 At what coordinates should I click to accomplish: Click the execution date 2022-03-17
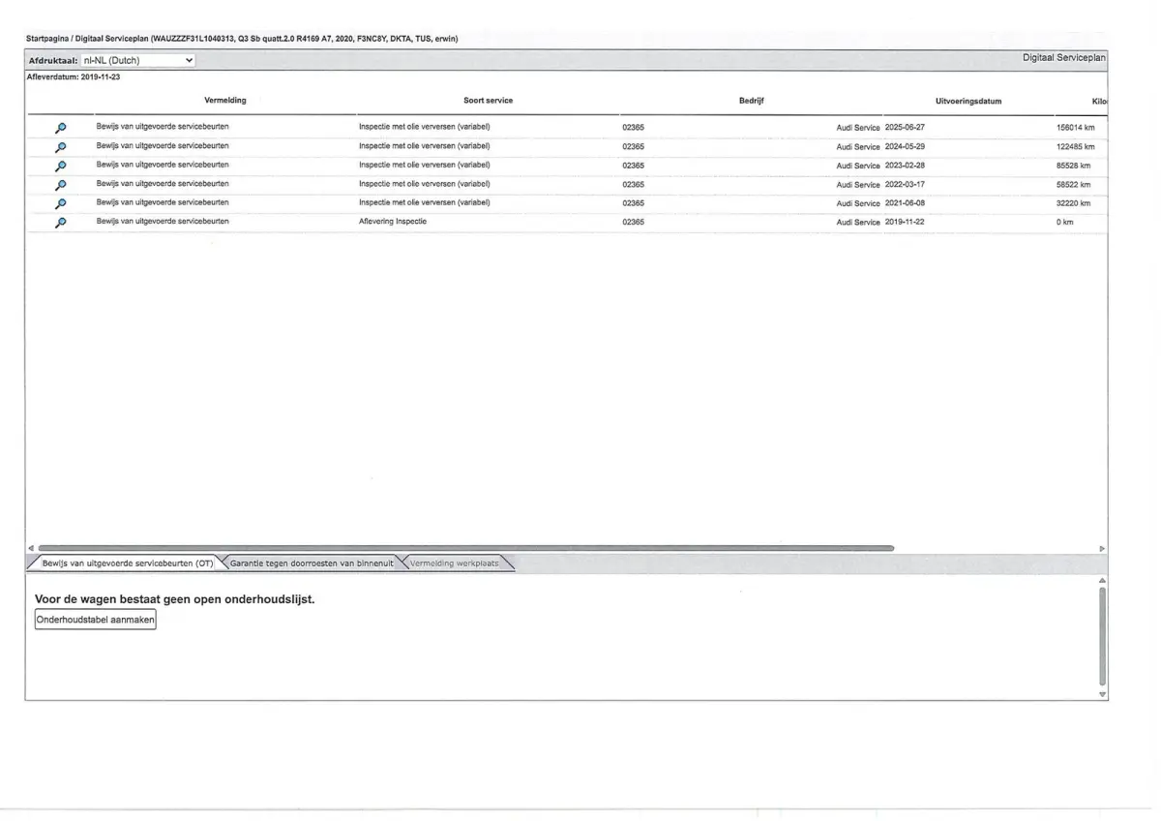905,184
